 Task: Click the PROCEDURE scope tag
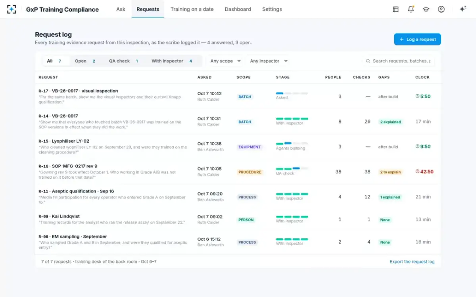[x=250, y=172]
